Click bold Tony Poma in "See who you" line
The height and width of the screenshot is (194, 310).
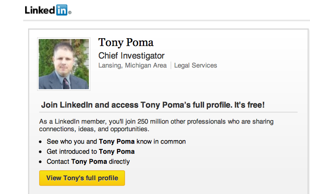[117, 141]
